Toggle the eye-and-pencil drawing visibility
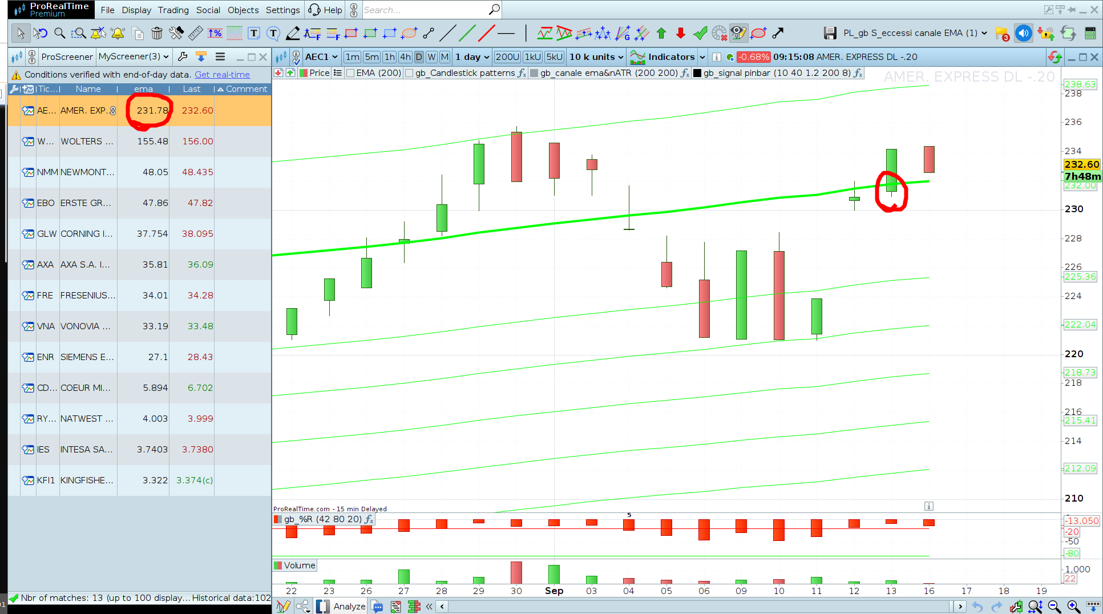 click(x=738, y=33)
